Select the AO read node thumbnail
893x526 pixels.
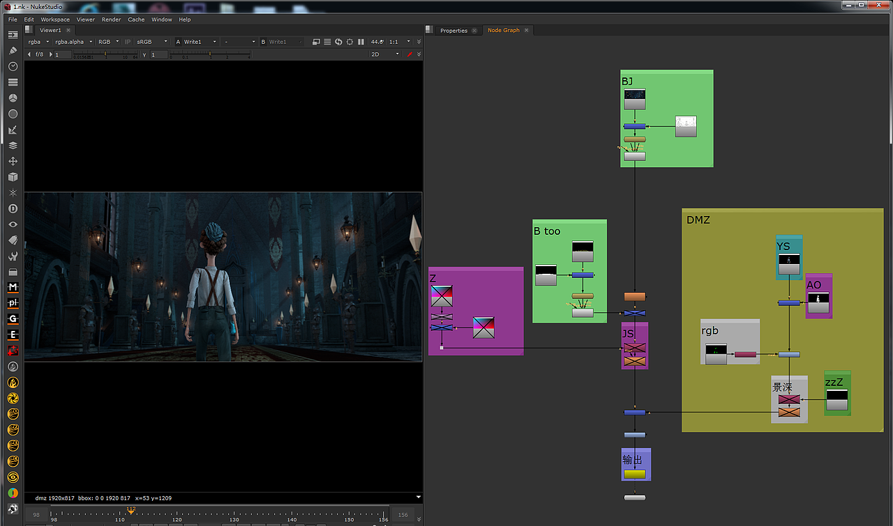pos(818,302)
